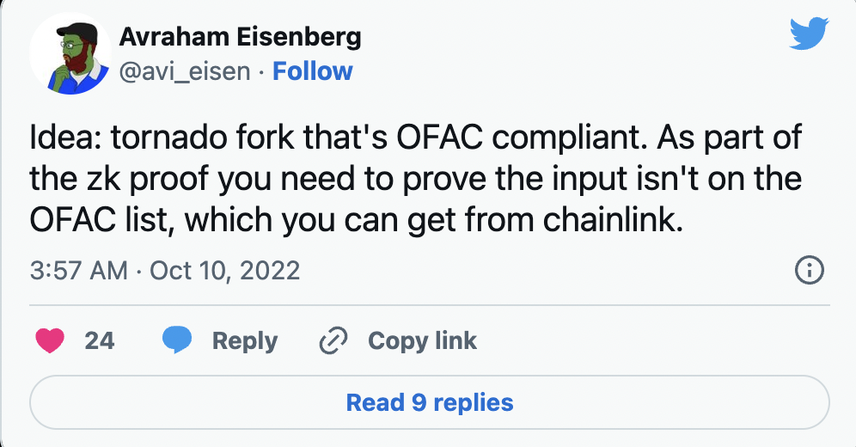
Task: Click the phrase OFAC compliant in tweet
Action: [x=522, y=138]
